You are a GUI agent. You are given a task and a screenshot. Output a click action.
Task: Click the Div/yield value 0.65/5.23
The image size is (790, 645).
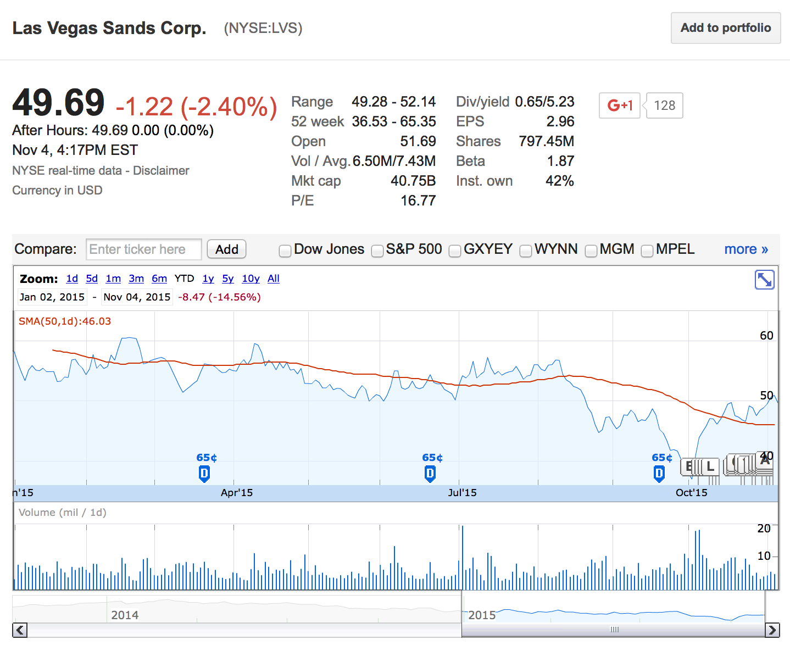point(544,102)
